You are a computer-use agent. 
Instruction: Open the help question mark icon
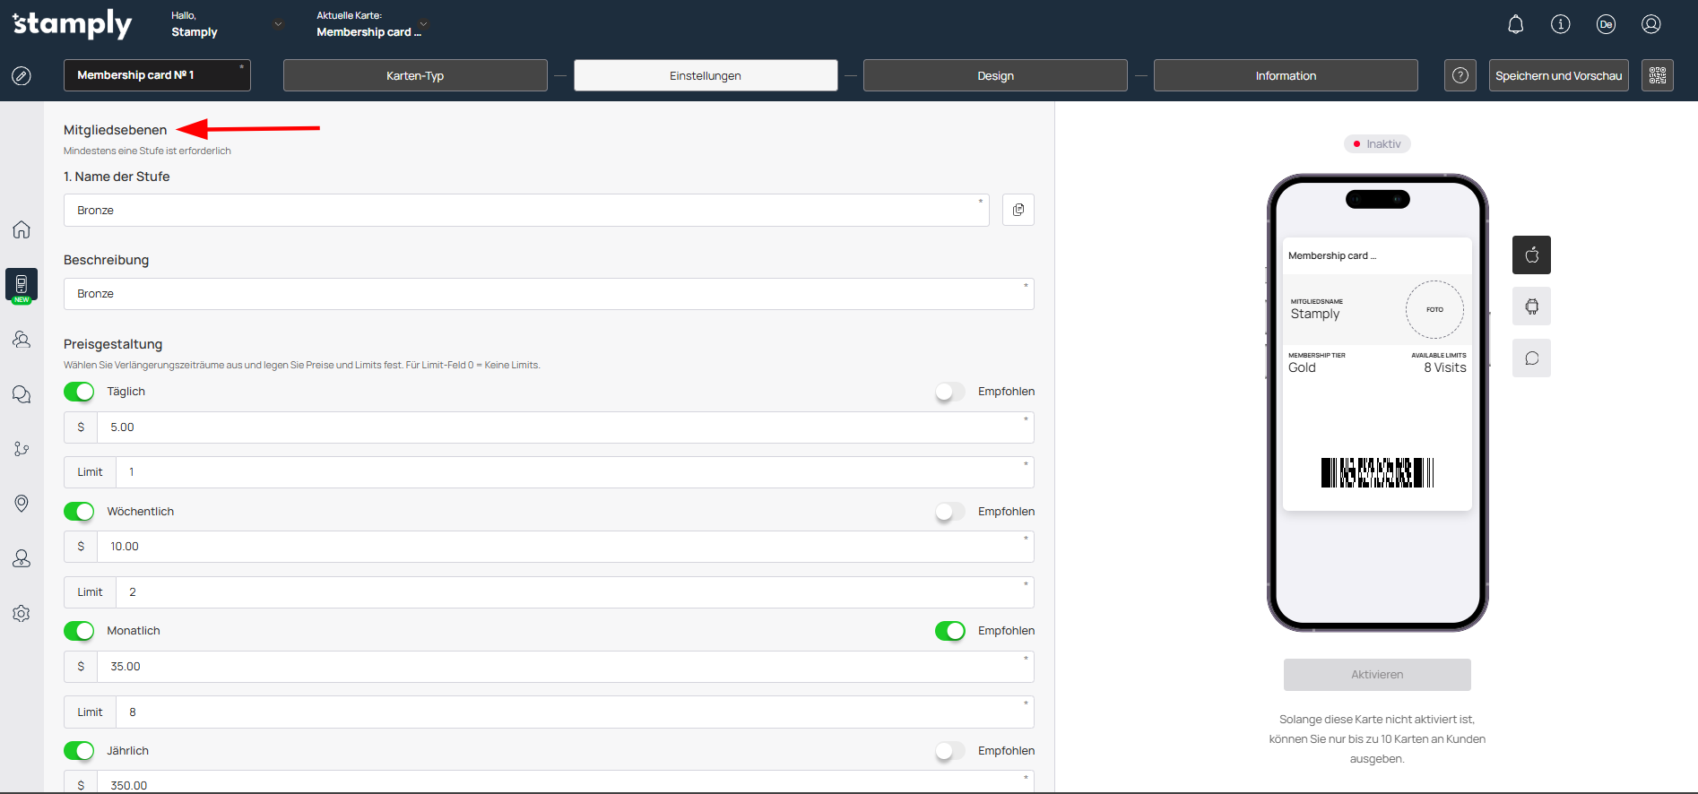point(1460,75)
